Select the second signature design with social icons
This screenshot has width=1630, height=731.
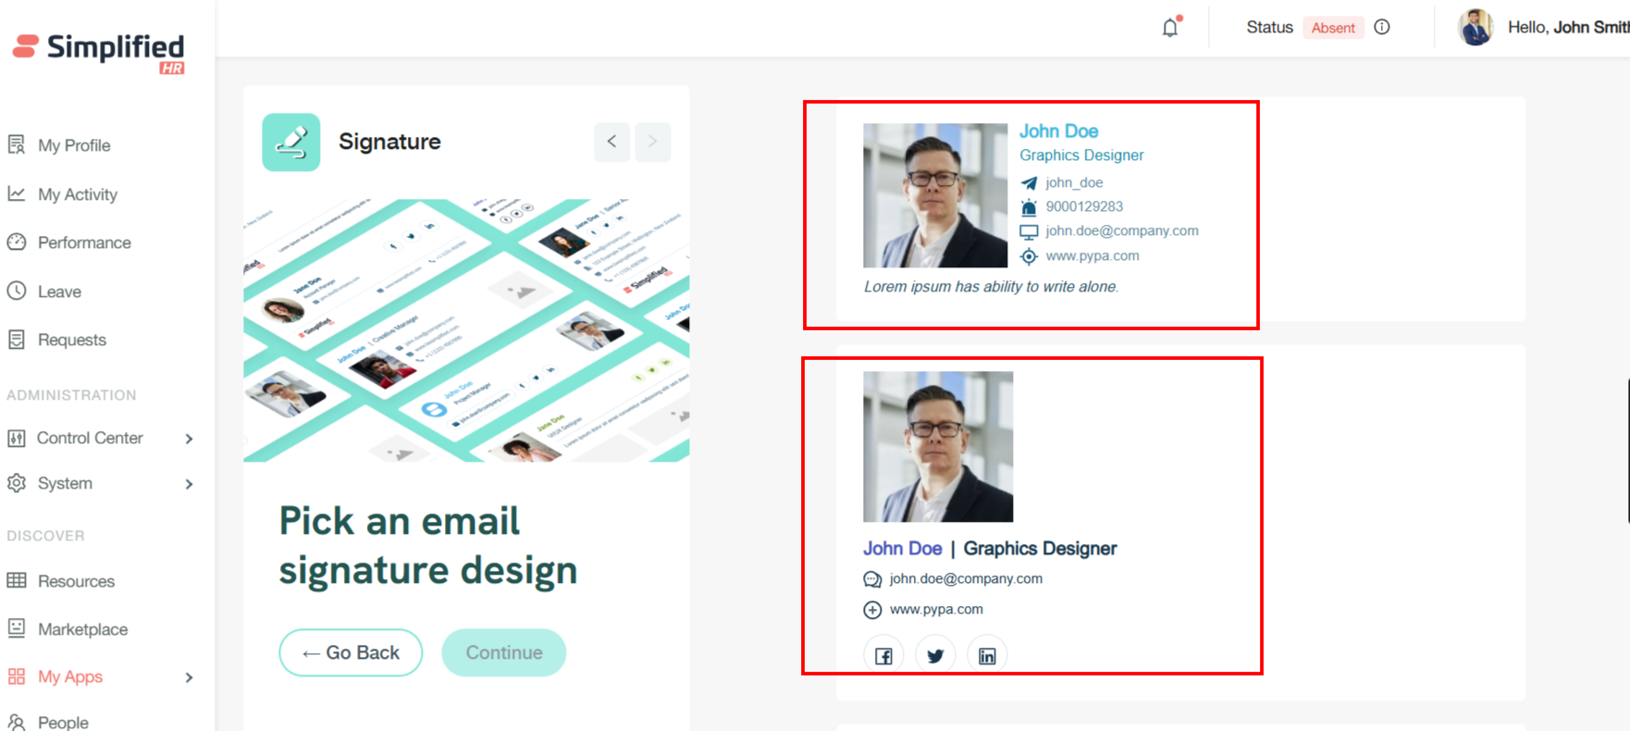(1031, 515)
